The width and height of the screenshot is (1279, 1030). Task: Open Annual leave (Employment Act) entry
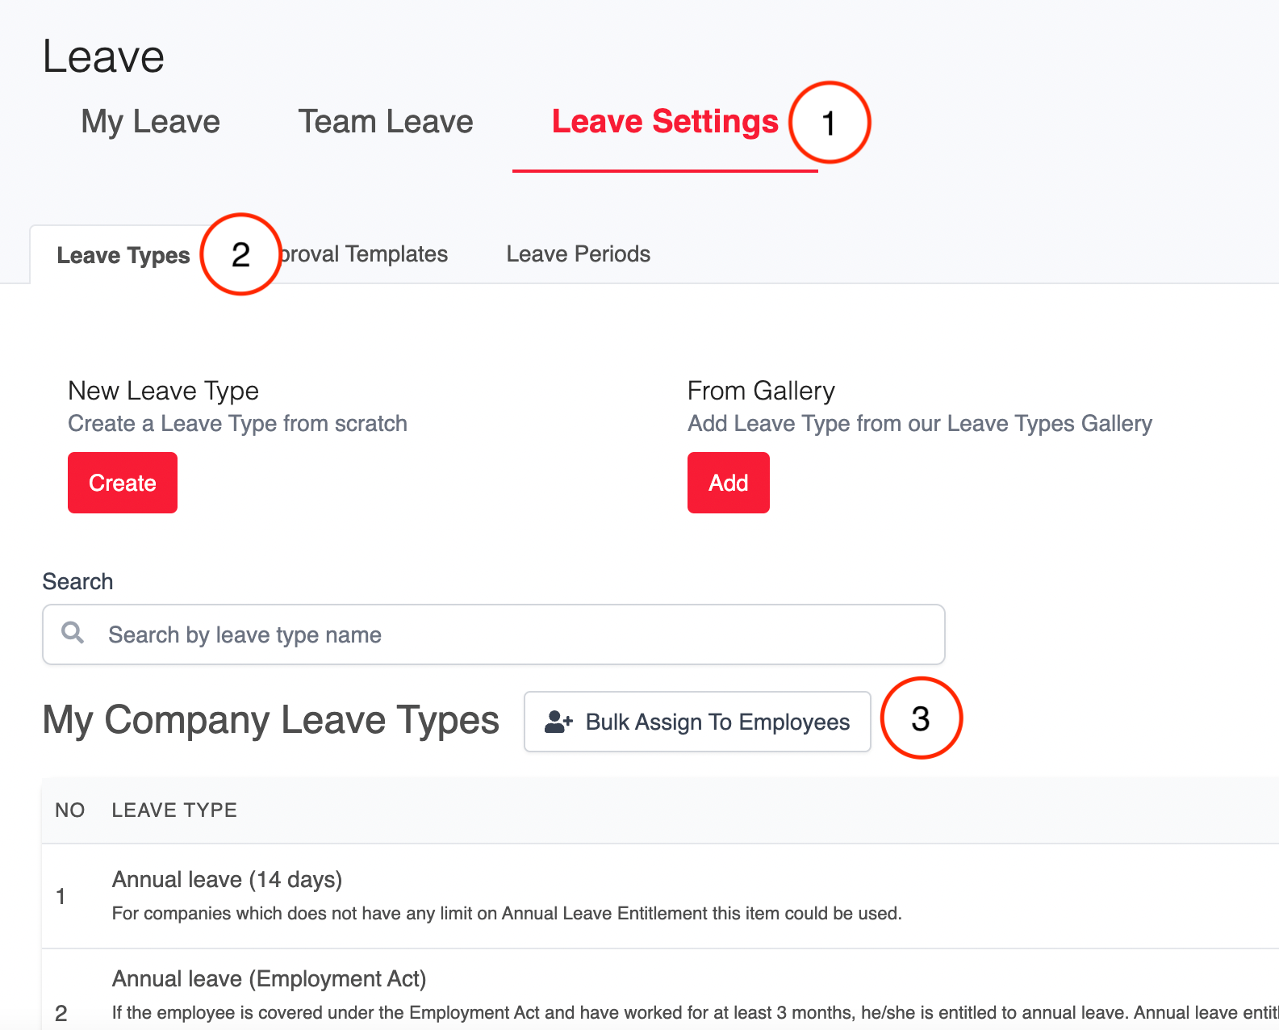tap(269, 978)
